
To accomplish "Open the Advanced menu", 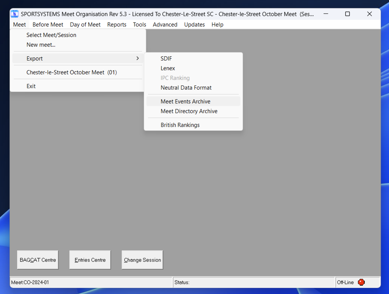I will pyautogui.click(x=165, y=25).
